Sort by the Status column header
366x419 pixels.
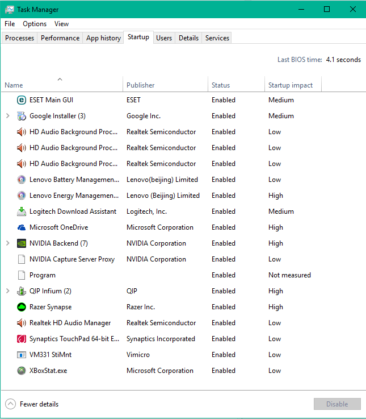click(237, 84)
